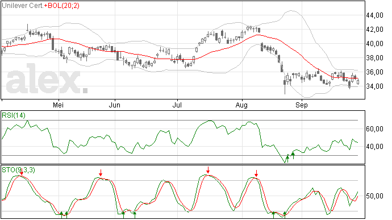The width and height of the screenshot is (392, 220).
Task: Click the 38,00 price axis value
Action: (375, 58)
